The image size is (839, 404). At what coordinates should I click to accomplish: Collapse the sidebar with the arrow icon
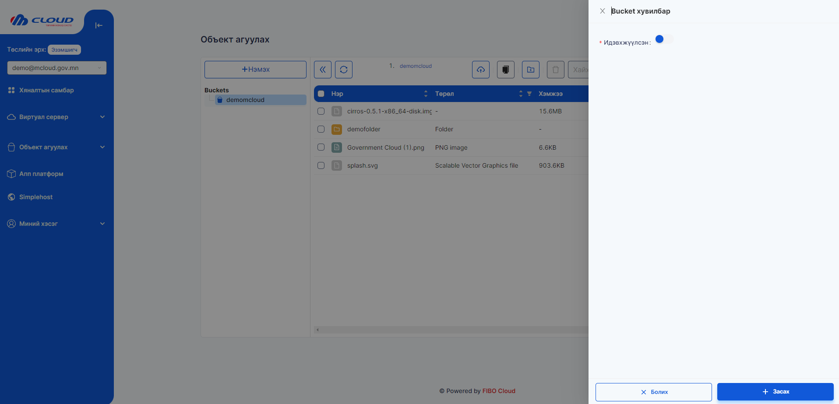[x=99, y=25]
